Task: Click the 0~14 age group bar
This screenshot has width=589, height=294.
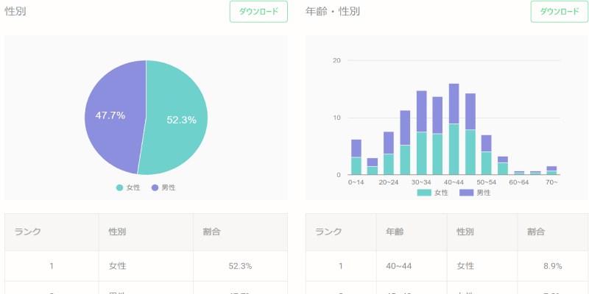Action: click(x=356, y=157)
